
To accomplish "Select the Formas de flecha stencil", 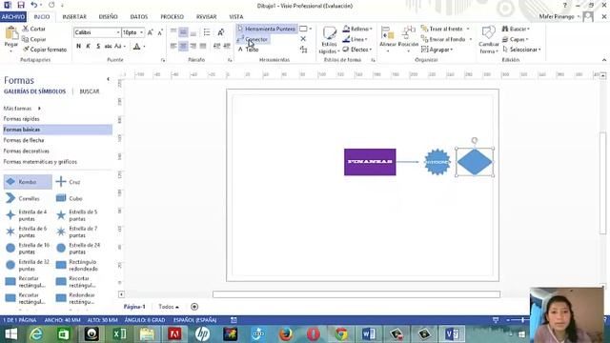I will (x=24, y=140).
